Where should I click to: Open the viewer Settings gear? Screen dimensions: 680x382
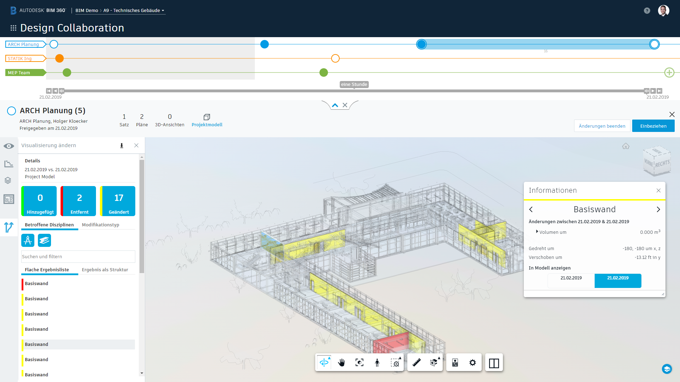[472, 362]
